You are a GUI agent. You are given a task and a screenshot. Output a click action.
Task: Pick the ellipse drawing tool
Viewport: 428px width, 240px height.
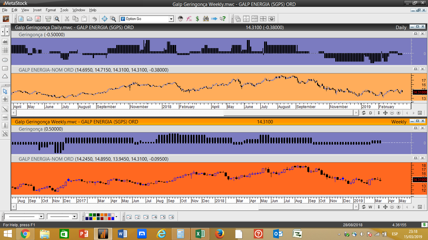pos(5,60)
